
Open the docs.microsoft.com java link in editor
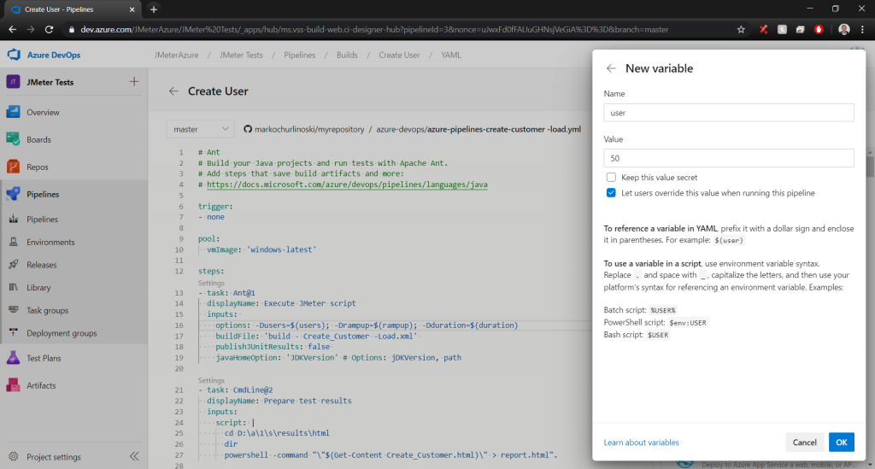pos(347,185)
